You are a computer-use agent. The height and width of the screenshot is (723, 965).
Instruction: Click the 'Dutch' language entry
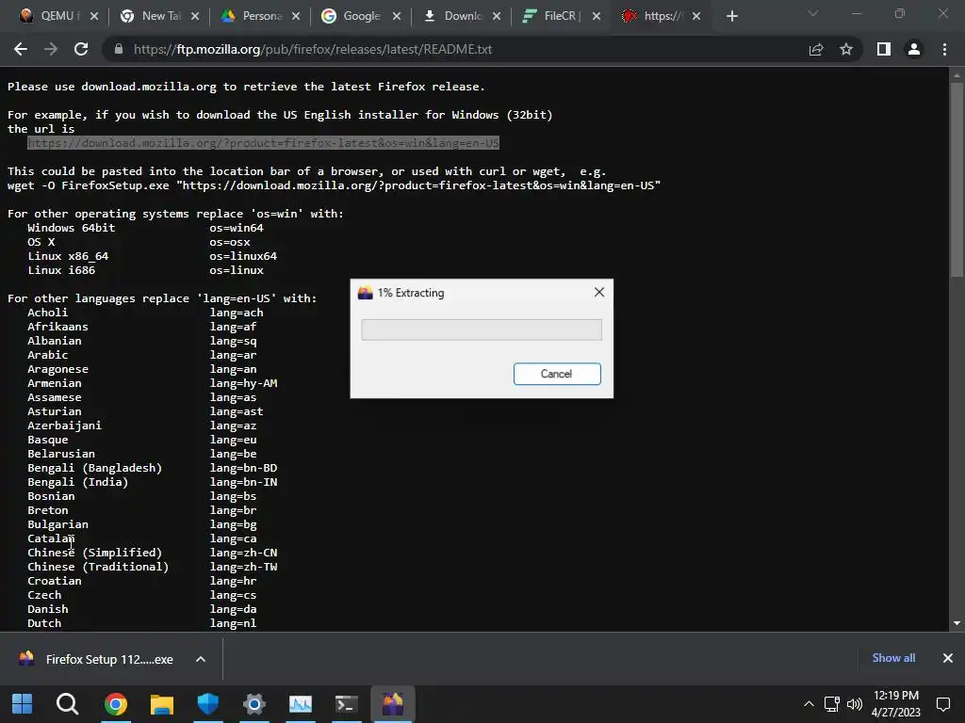click(44, 623)
